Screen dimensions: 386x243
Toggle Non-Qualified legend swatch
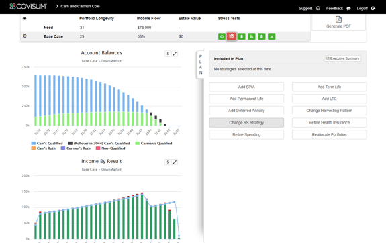coord(98,148)
